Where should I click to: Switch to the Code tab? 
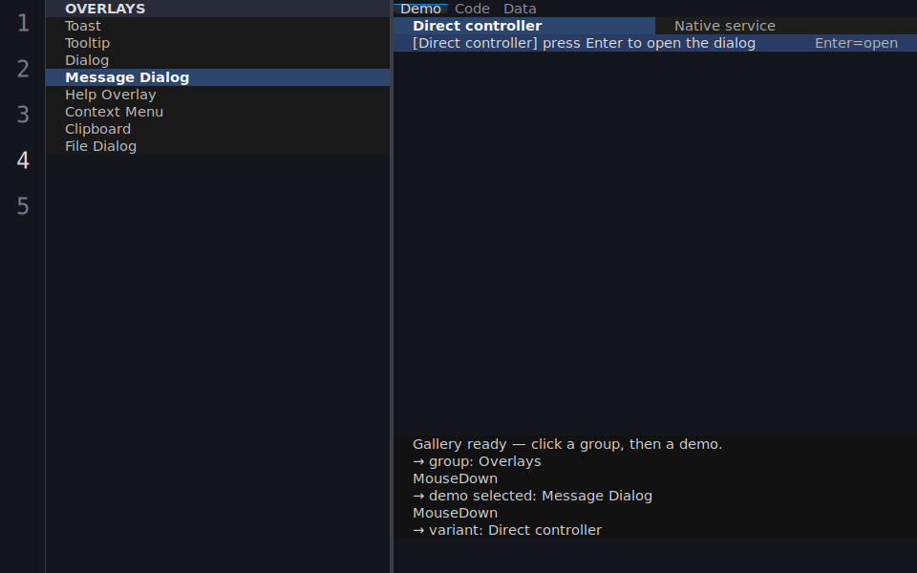tap(472, 9)
